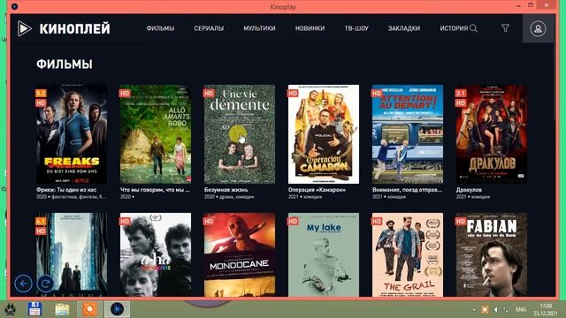Click the Kinoplay play-triangle logo icon
The height and width of the screenshot is (318, 566).
(24, 28)
